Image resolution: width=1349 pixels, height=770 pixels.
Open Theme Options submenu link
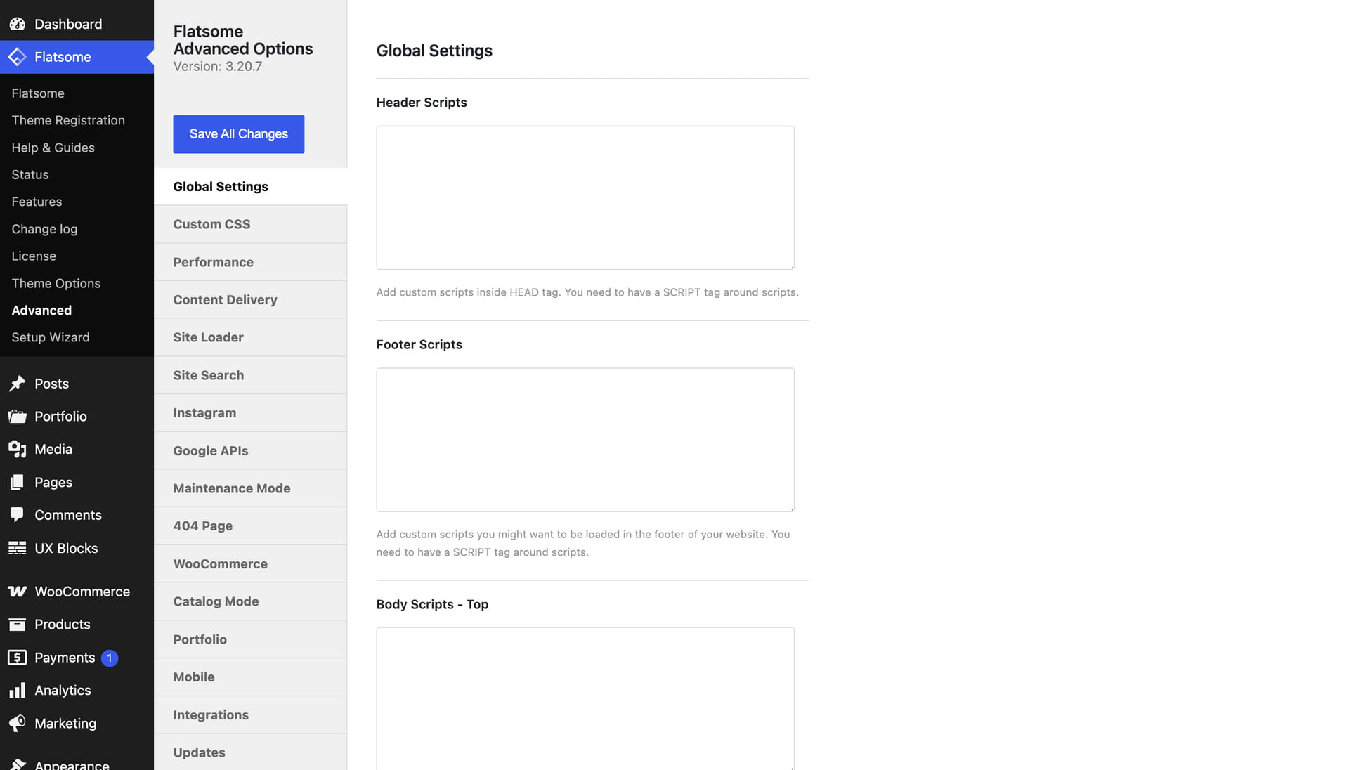tap(56, 283)
